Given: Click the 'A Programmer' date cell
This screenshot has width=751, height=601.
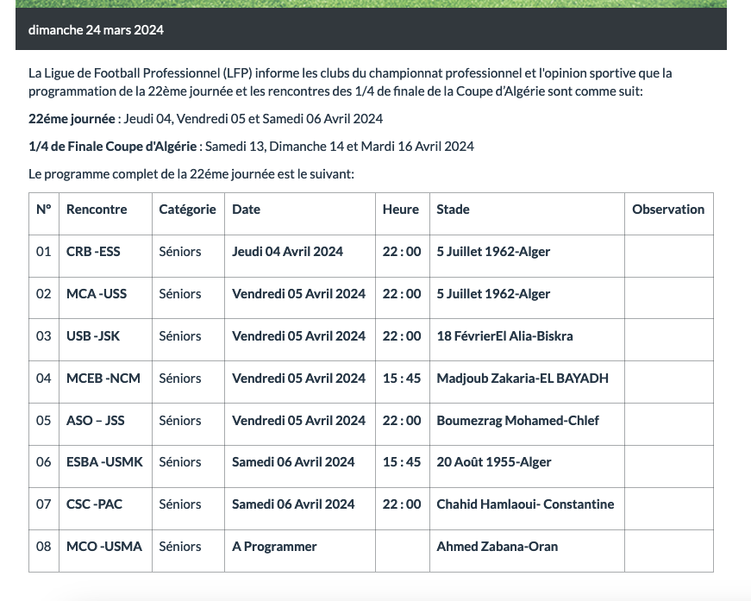Looking at the screenshot, I should click(274, 547).
